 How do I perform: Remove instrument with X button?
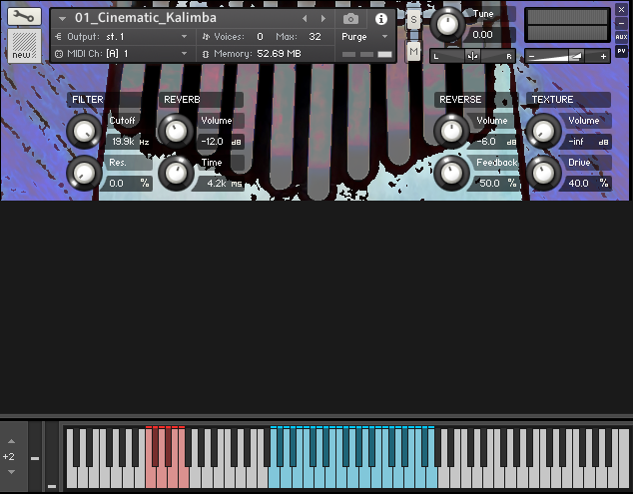point(621,9)
